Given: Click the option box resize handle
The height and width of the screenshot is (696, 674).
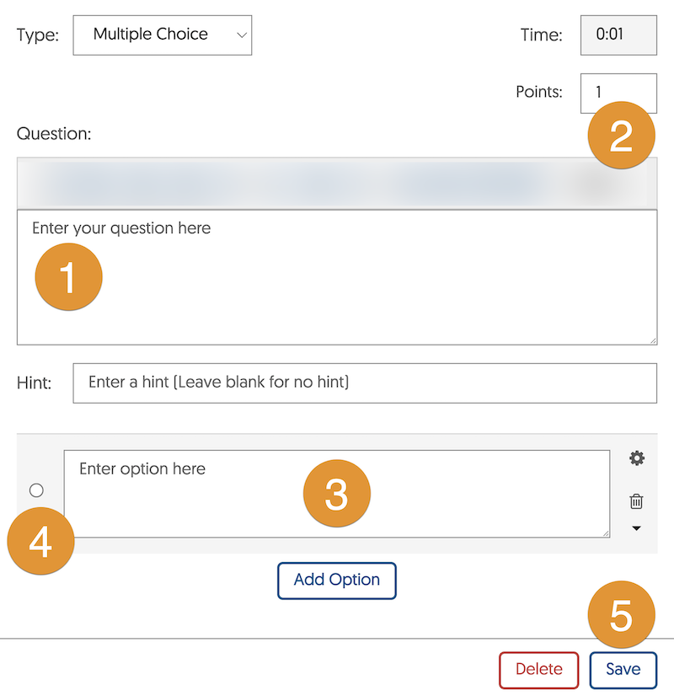Looking at the screenshot, I should [x=606, y=533].
